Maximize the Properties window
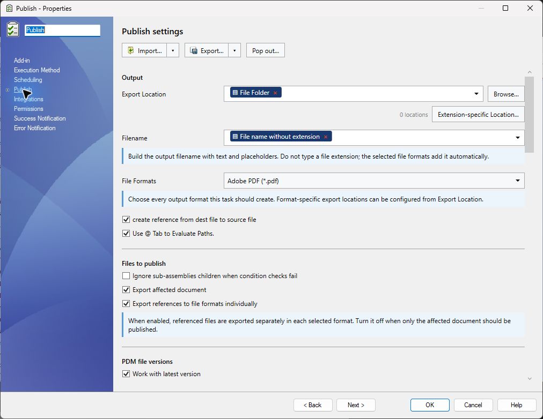The height and width of the screenshot is (419, 543). (505, 8)
